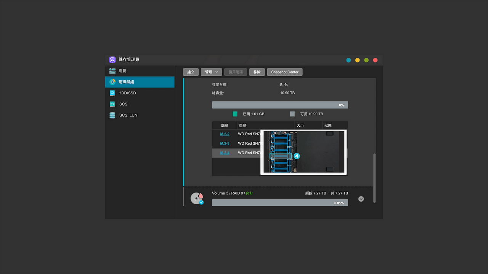Click the Volume 3 disk status icon
488x274 pixels.
(197, 198)
